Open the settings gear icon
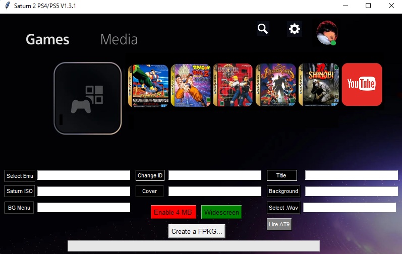 click(x=294, y=29)
